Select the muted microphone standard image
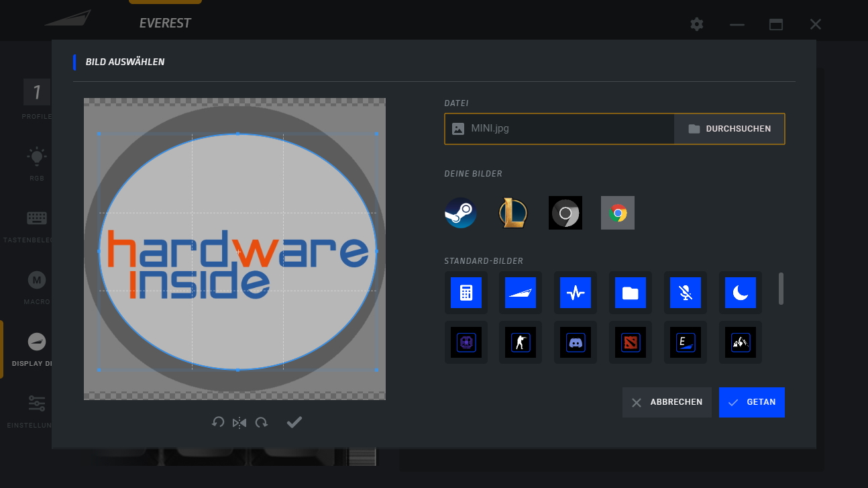The height and width of the screenshot is (488, 868). 686,293
